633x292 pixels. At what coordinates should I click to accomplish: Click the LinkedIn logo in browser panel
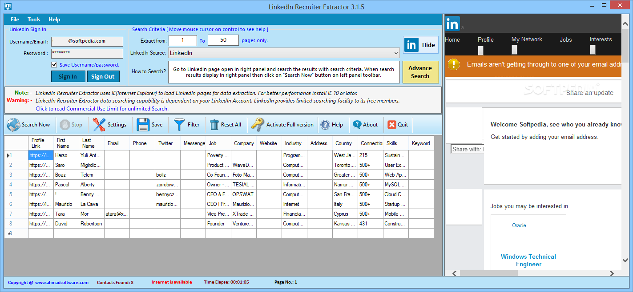[x=453, y=24]
